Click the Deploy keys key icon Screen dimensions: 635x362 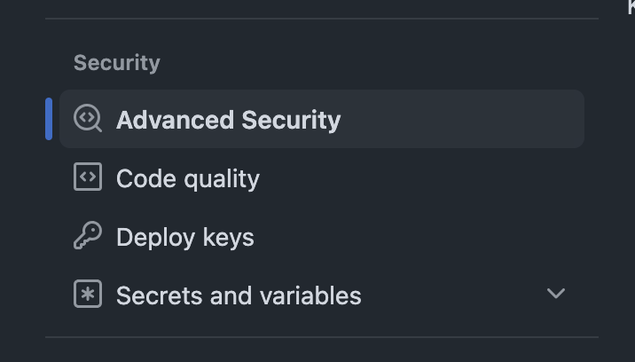(88, 237)
